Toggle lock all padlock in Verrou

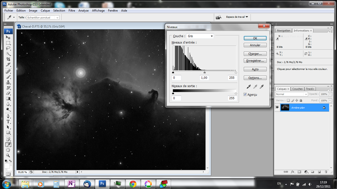(301, 101)
